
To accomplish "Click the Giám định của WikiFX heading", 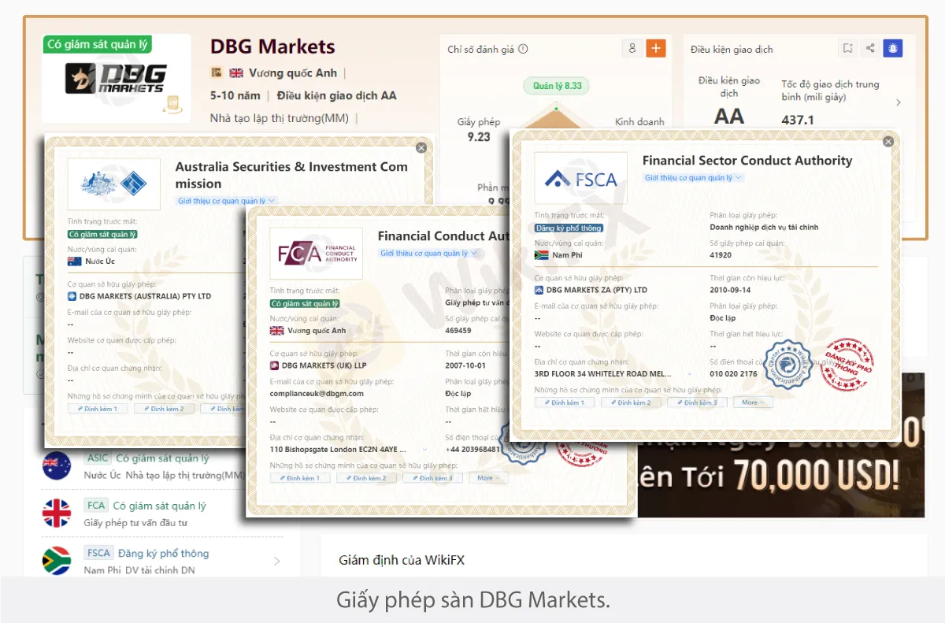I will [402, 560].
